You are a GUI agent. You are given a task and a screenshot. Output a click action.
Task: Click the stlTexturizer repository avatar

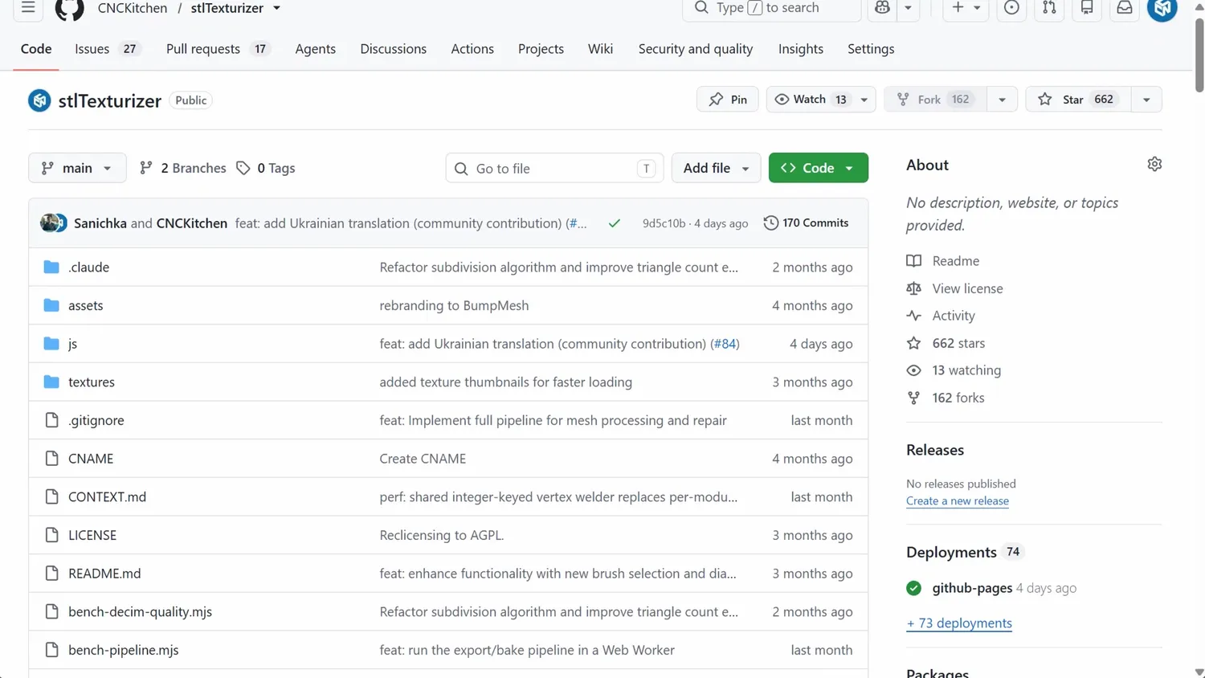tap(39, 100)
